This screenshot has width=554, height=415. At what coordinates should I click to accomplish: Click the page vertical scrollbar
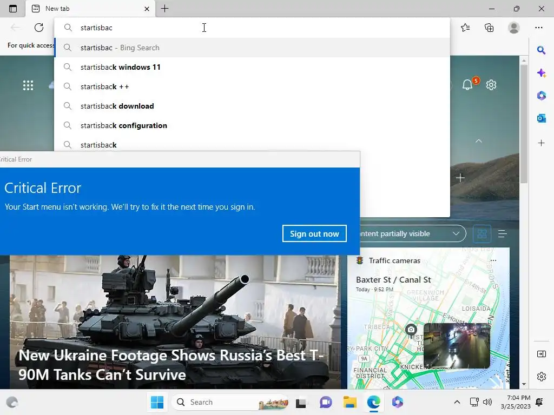click(x=524, y=124)
